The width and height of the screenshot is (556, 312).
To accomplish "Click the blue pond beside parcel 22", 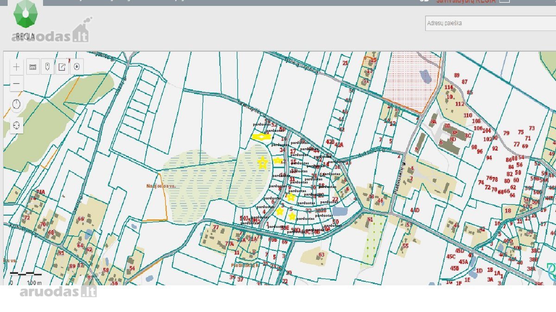I will [x=339, y=212].
